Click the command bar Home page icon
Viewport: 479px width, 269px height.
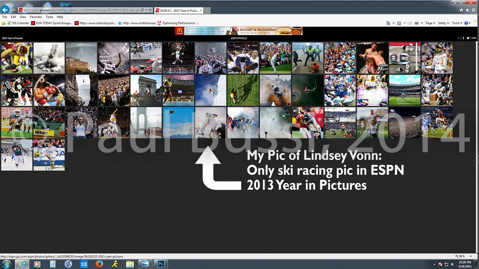click(388, 23)
